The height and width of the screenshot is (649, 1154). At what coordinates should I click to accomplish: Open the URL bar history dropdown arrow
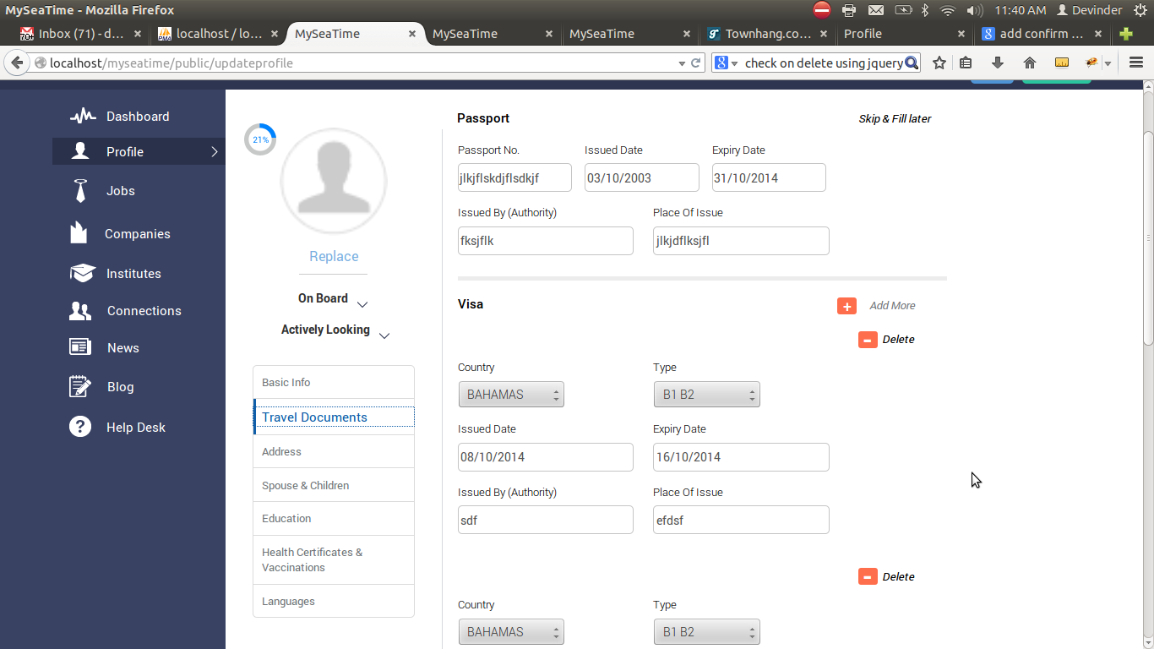coord(682,63)
